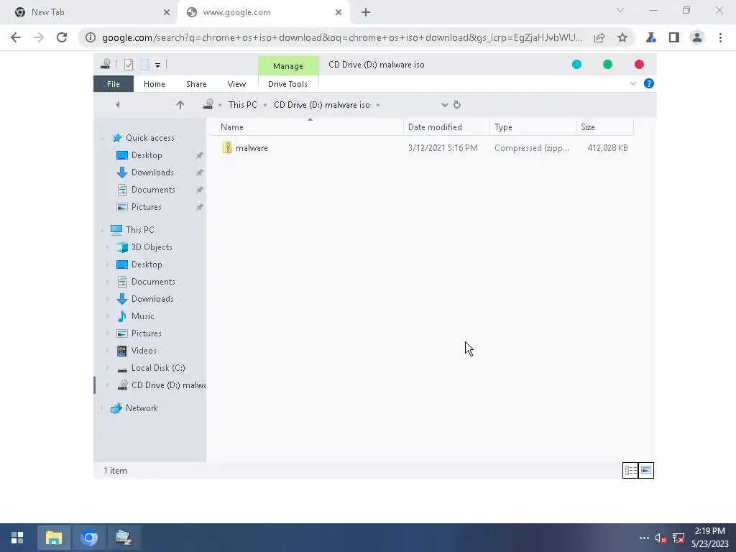The image size is (736, 552).
Task: Open address bar history dropdown
Action: coord(444,105)
